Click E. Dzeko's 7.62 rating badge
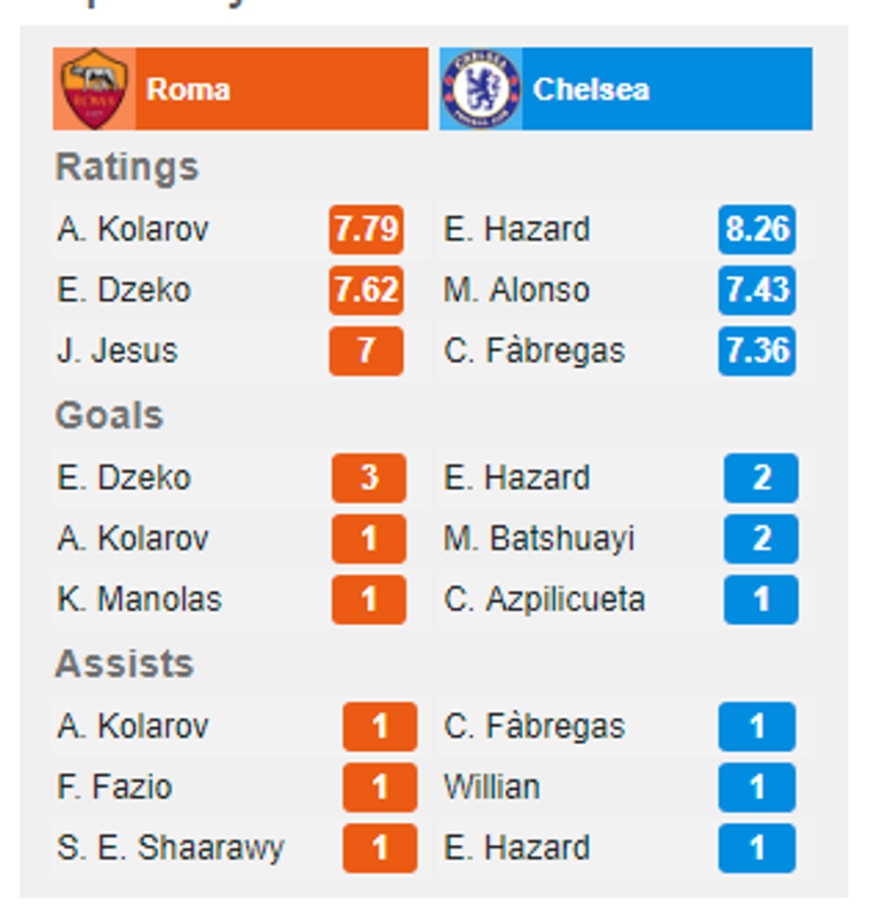870x917 pixels. pyautogui.click(x=366, y=290)
